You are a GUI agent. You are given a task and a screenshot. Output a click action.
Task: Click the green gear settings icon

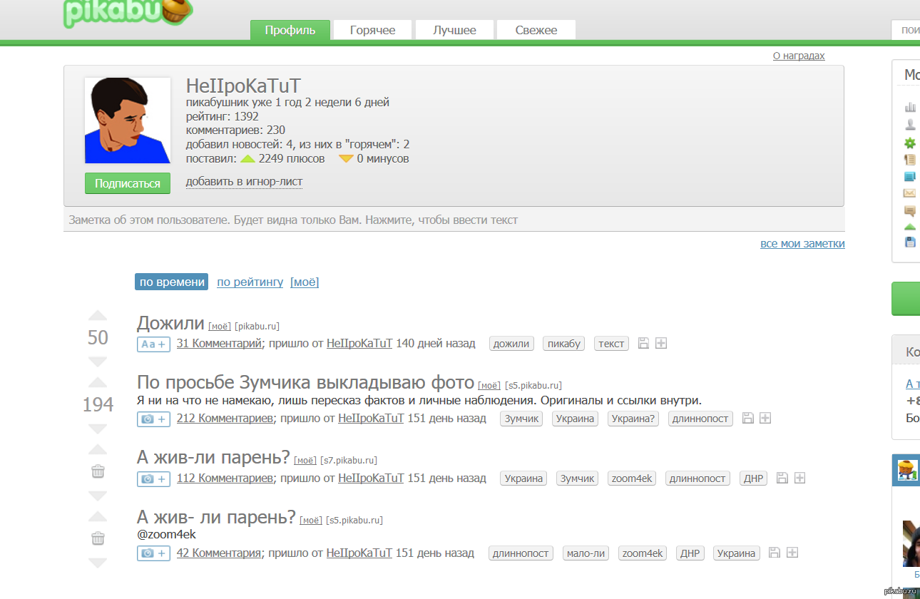[x=910, y=143]
